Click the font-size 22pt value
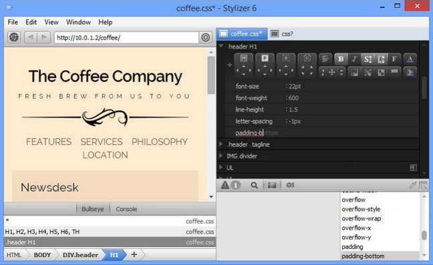 tap(295, 86)
